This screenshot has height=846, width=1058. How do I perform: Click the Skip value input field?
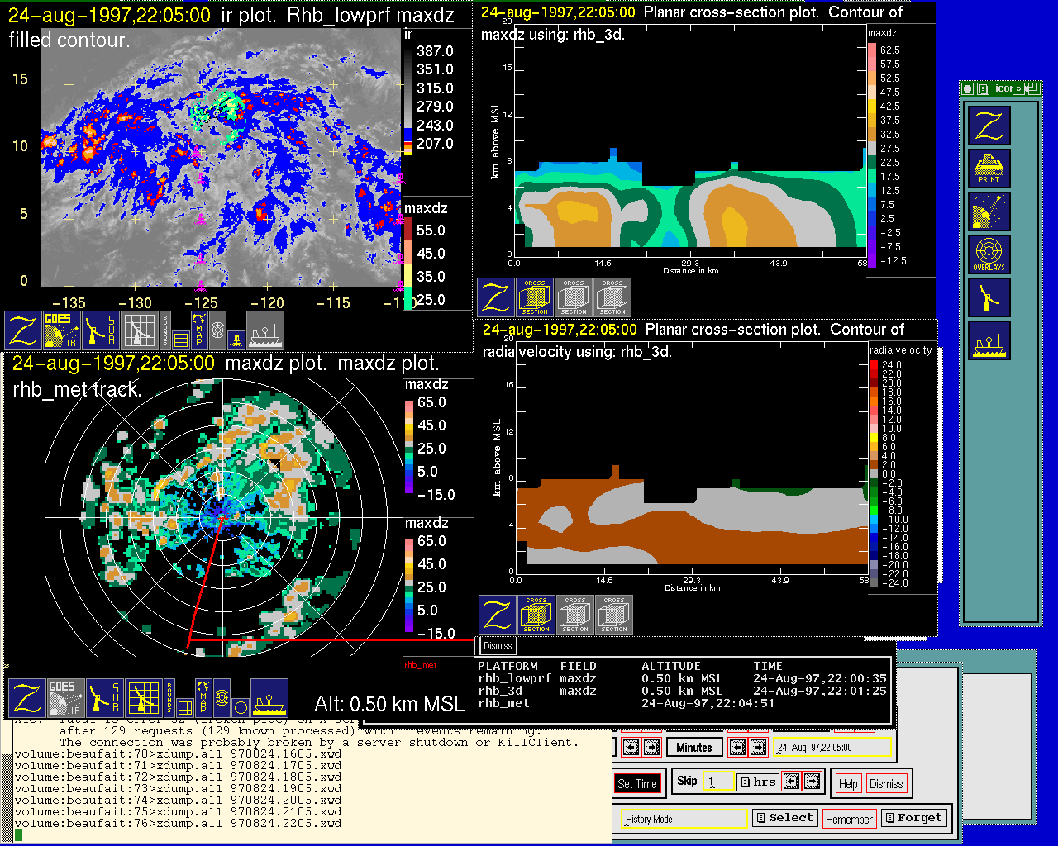point(717,782)
